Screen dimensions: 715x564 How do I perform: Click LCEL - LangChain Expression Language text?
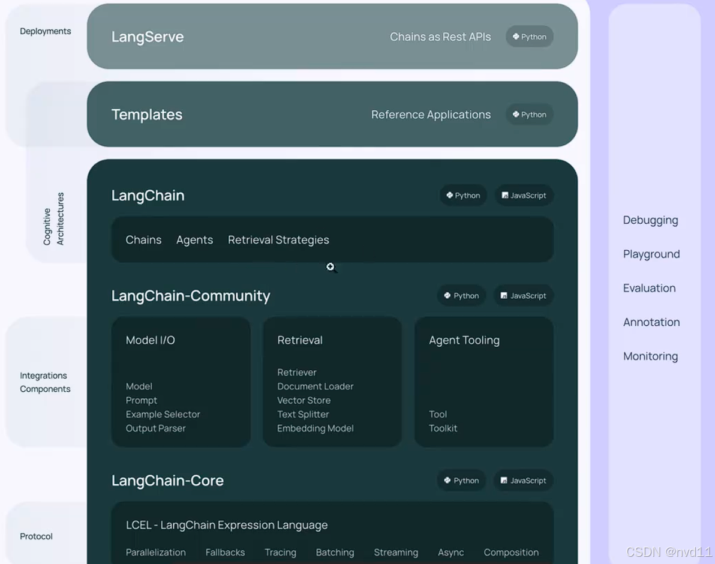(227, 525)
